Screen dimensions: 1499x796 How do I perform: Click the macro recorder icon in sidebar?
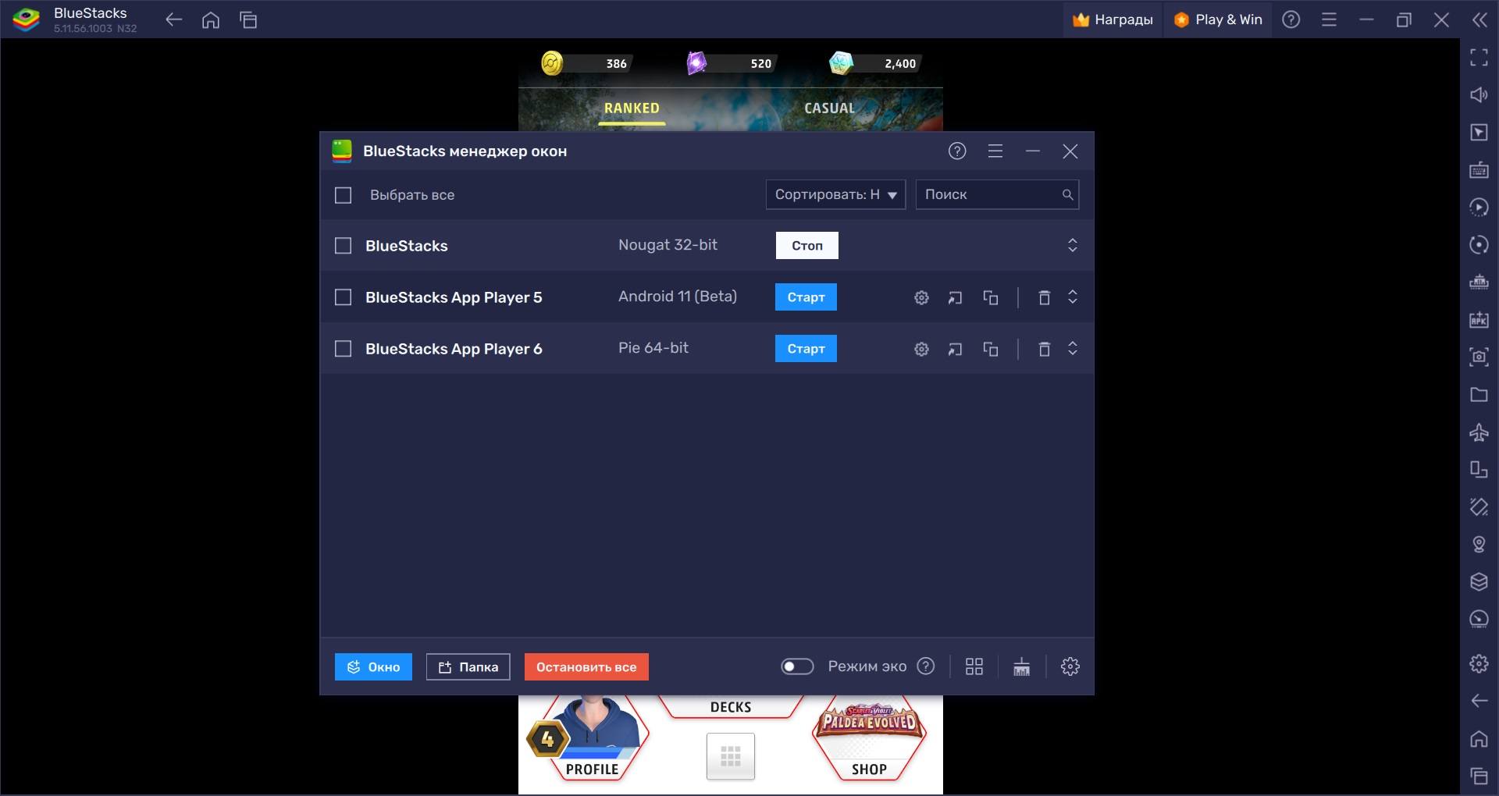pyautogui.click(x=1479, y=207)
